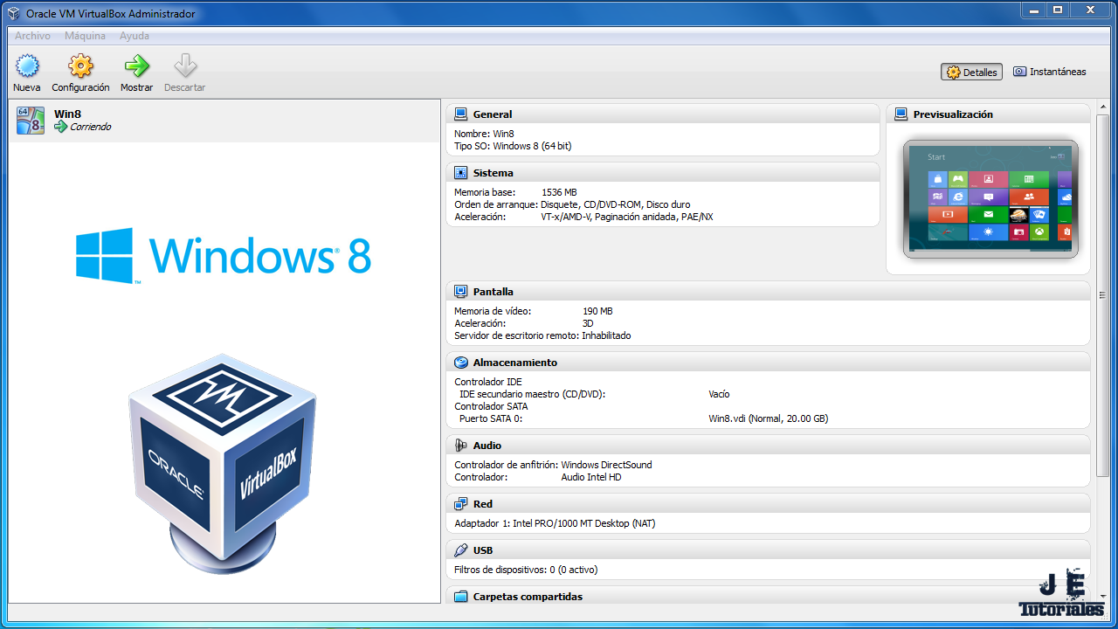Click the Corriendo status text
The image size is (1118, 629).
[91, 127]
